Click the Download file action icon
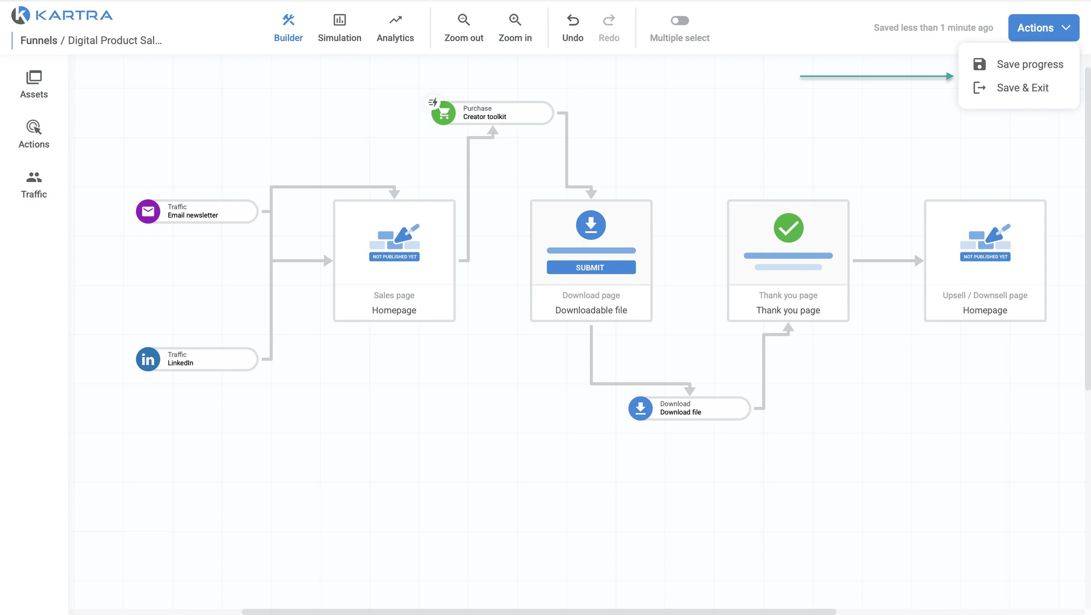This screenshot has width=1091, height=615. (641, 408)
